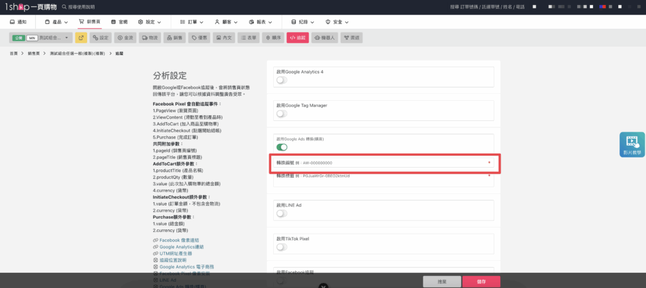Viewport: 646px width, 288px height.
Task: Open the yellow external link preview icon
Action: [81, 38]
